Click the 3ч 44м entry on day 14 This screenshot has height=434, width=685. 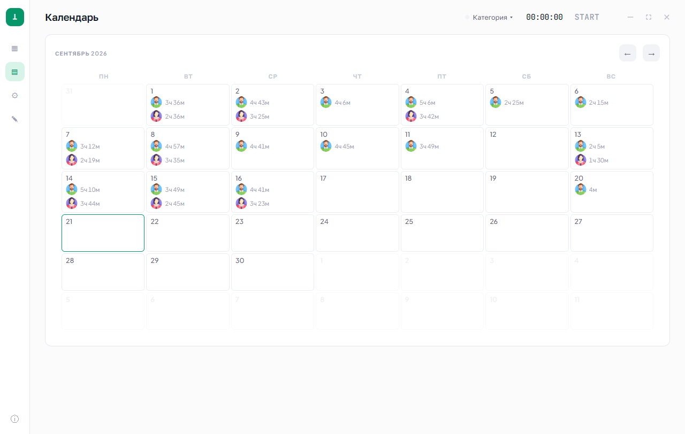pyautogui.click(x=90, y=204)
